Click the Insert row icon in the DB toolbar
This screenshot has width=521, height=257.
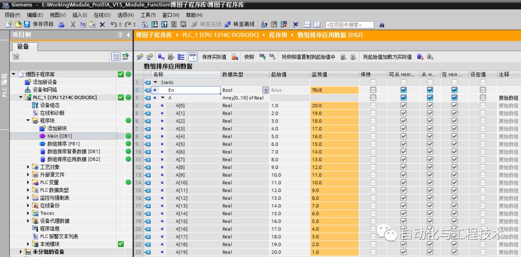tap(140, 57)
